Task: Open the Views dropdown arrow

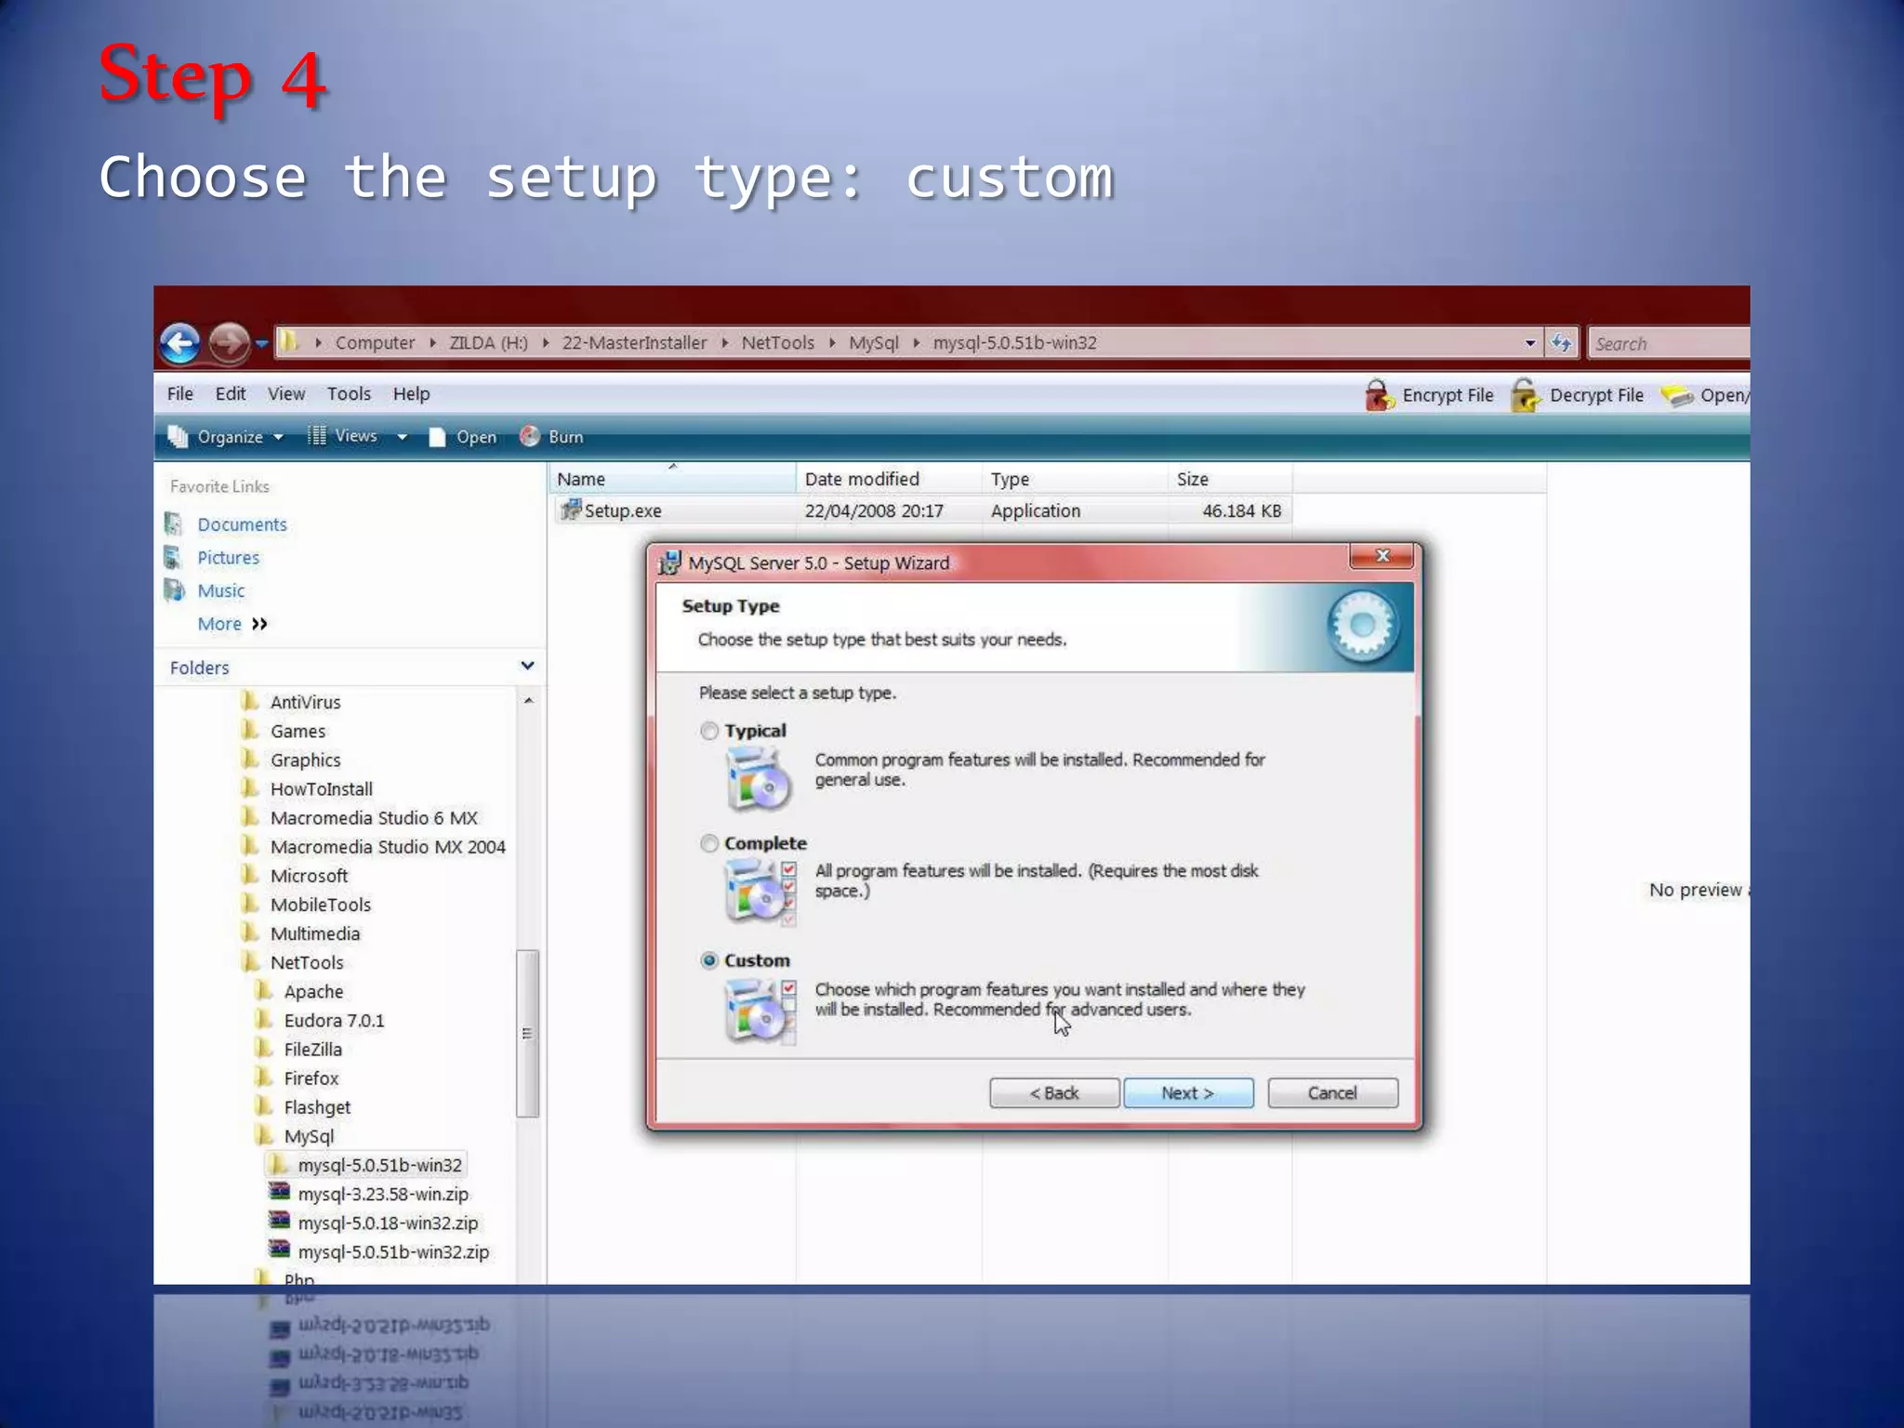Action: coord(403,437)
